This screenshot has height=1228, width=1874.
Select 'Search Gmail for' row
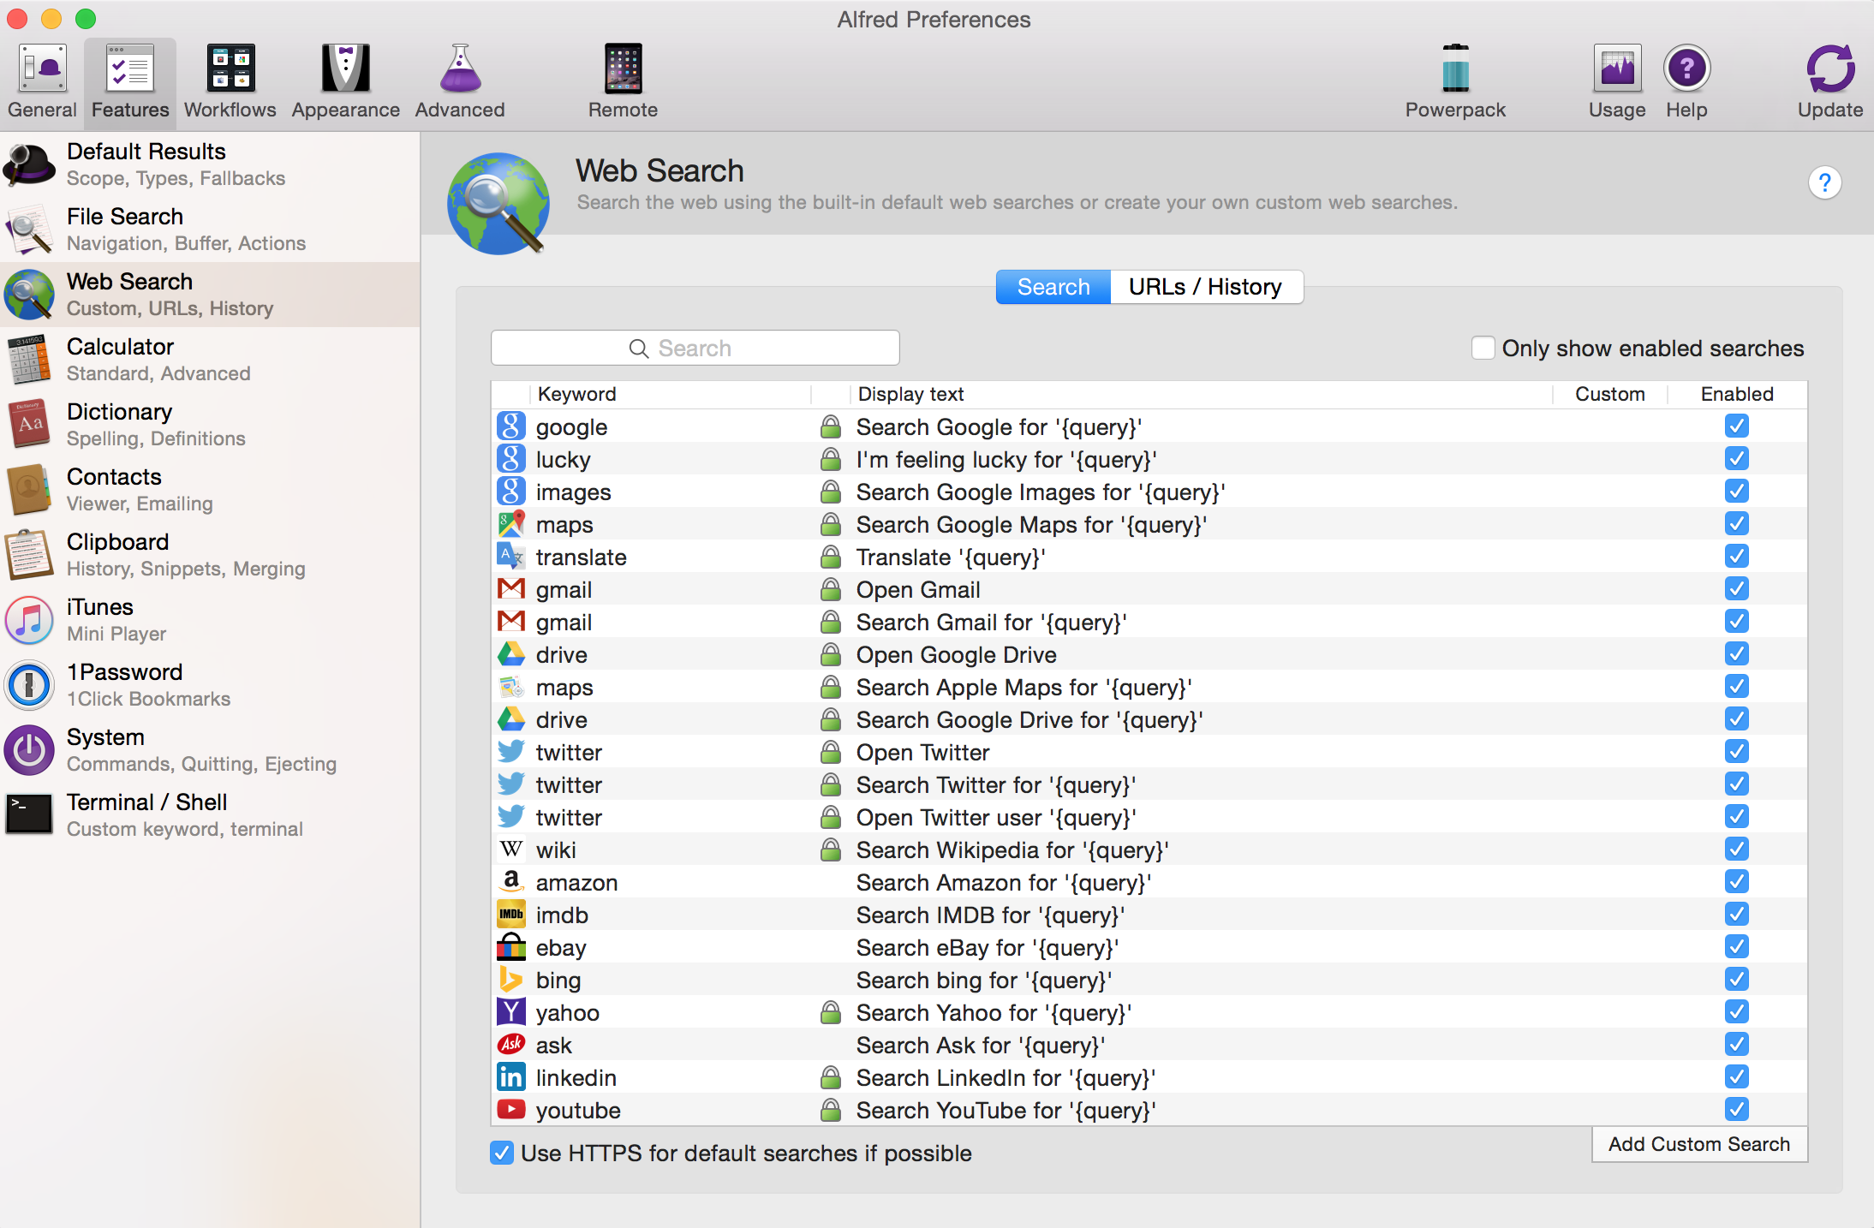point(1149,622)
